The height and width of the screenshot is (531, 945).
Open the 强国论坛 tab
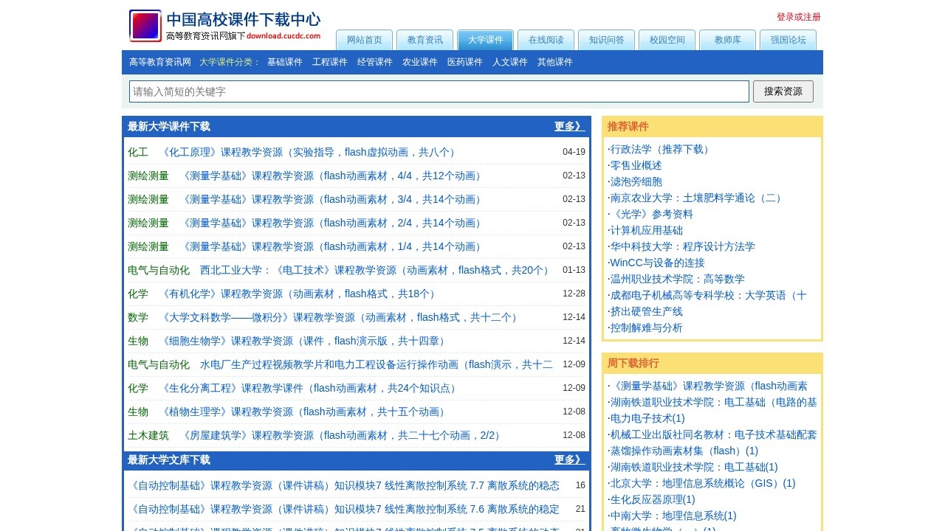788,40
